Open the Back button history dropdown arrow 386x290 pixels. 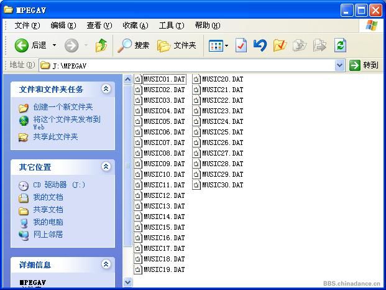(54, 45)
